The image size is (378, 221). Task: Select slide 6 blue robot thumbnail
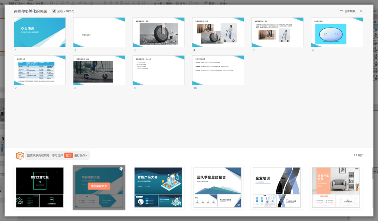(337, 32)
